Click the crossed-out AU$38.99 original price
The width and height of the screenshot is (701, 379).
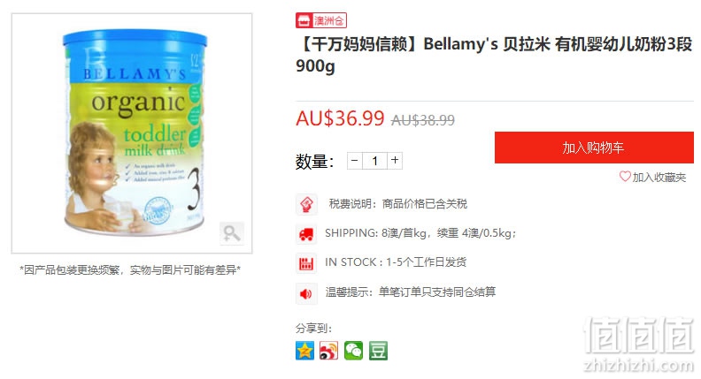(423, 120)
